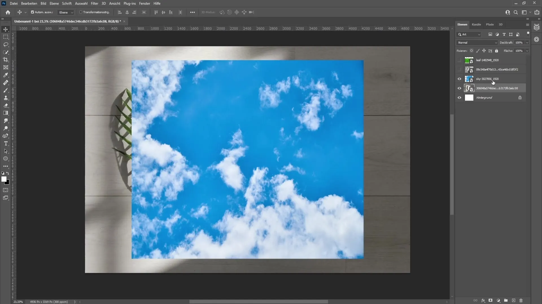
Task: Open the search icon in options bar
Action: [516, 12]
